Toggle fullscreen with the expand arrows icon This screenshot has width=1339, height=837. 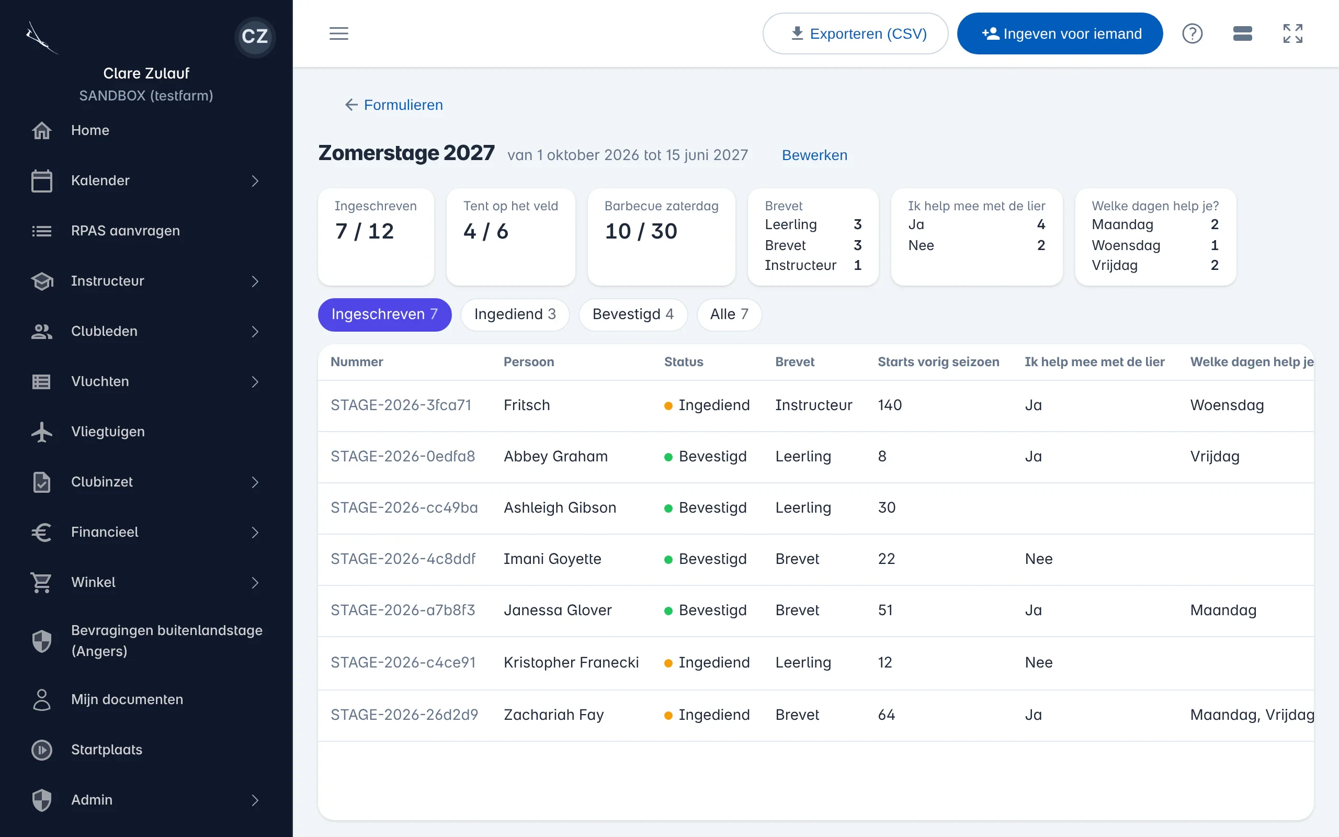point(1292,34)
